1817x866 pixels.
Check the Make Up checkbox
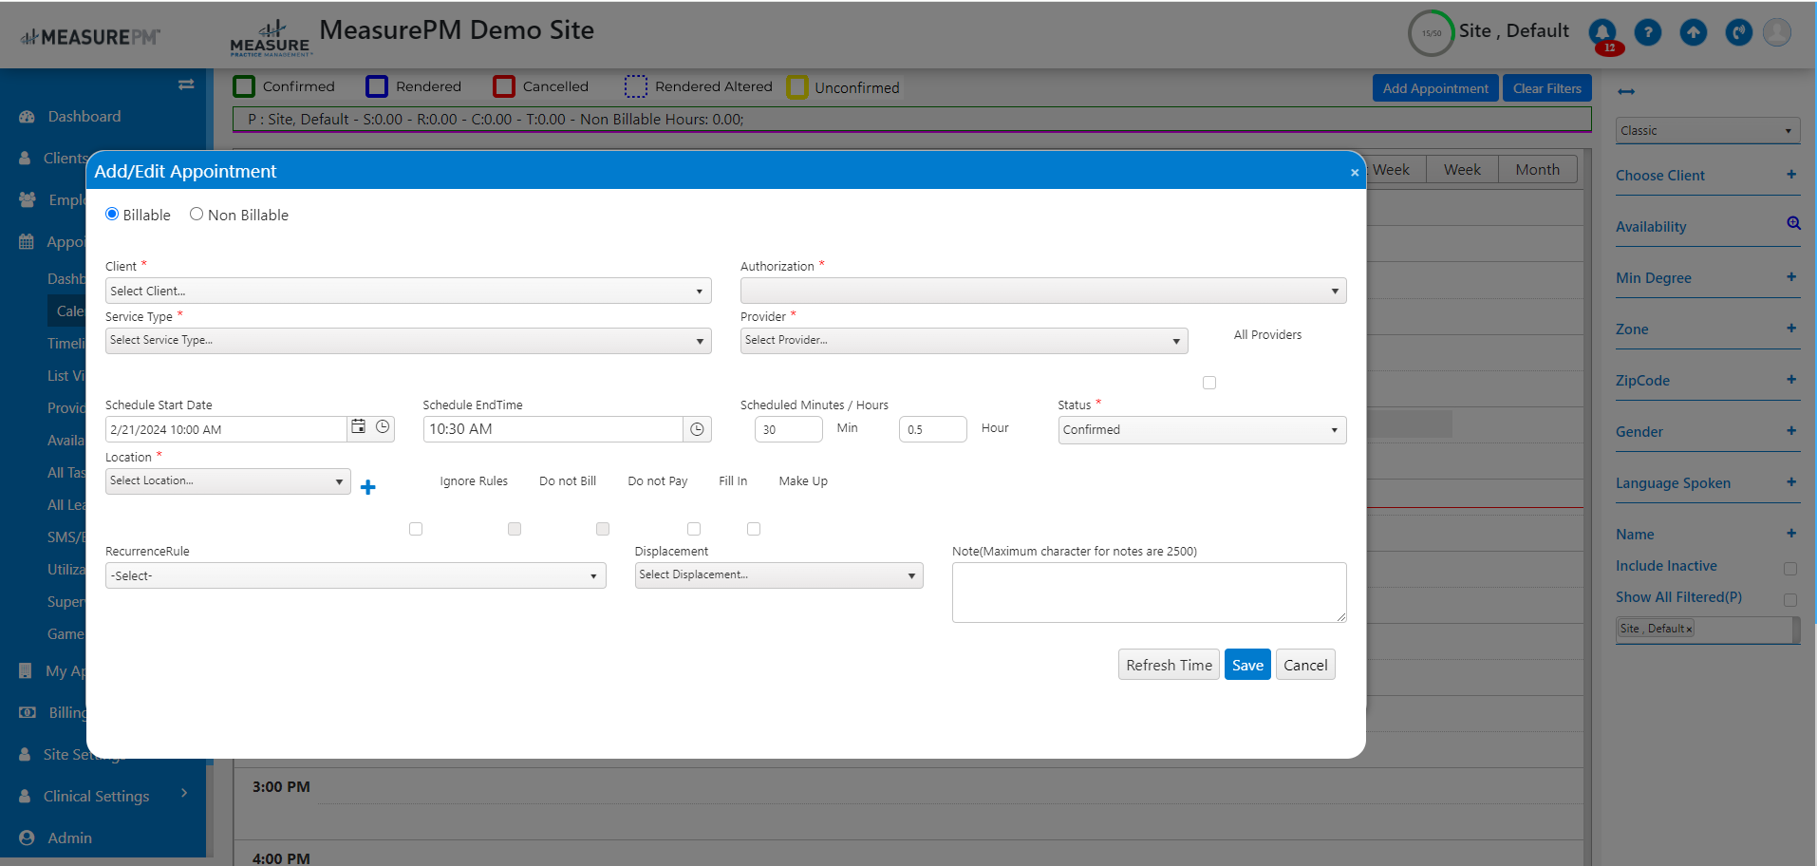pyautogui.click(x=754, y=529)
